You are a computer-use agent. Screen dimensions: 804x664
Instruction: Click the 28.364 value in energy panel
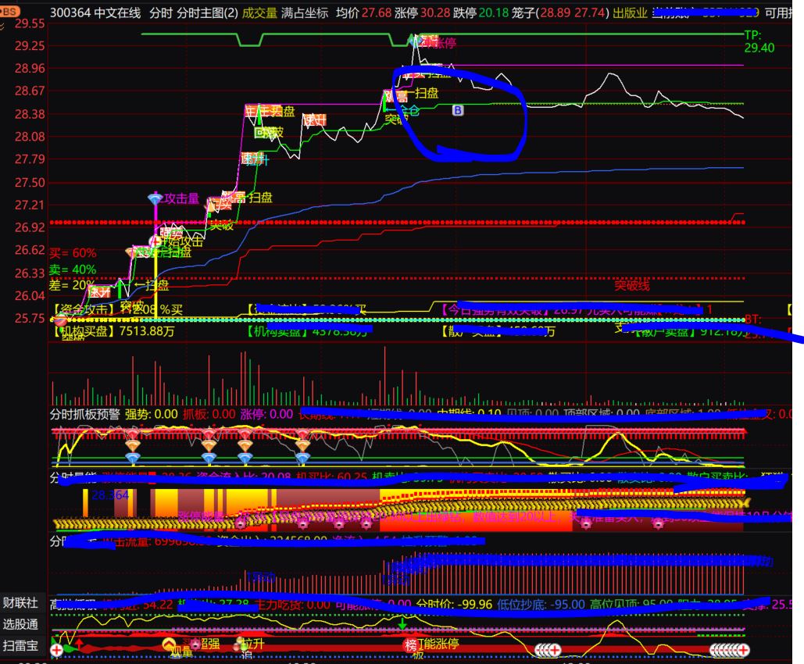(110, 494)
